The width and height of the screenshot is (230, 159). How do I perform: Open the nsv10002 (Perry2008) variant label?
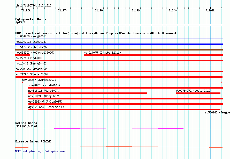[x=31, y=63]
